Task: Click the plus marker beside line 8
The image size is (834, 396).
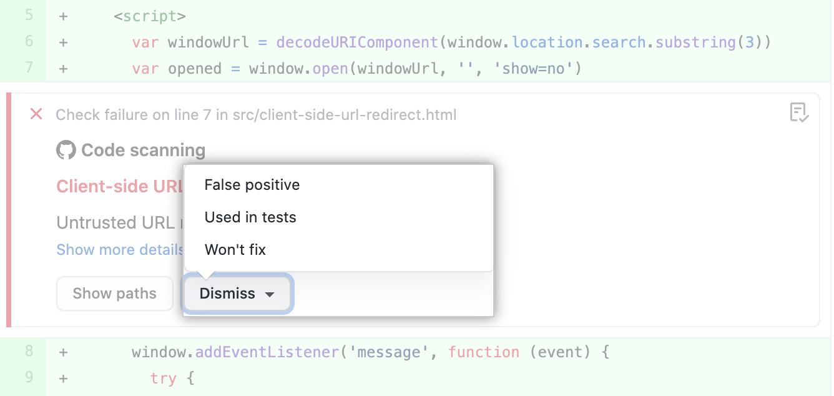Action: pos(62,352)
